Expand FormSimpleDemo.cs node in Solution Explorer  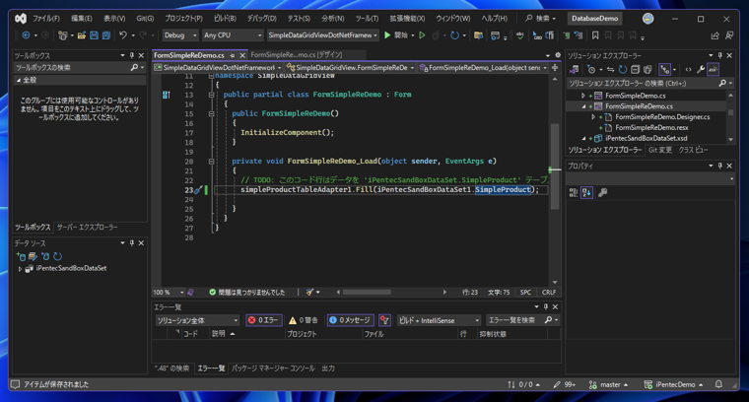583,96
